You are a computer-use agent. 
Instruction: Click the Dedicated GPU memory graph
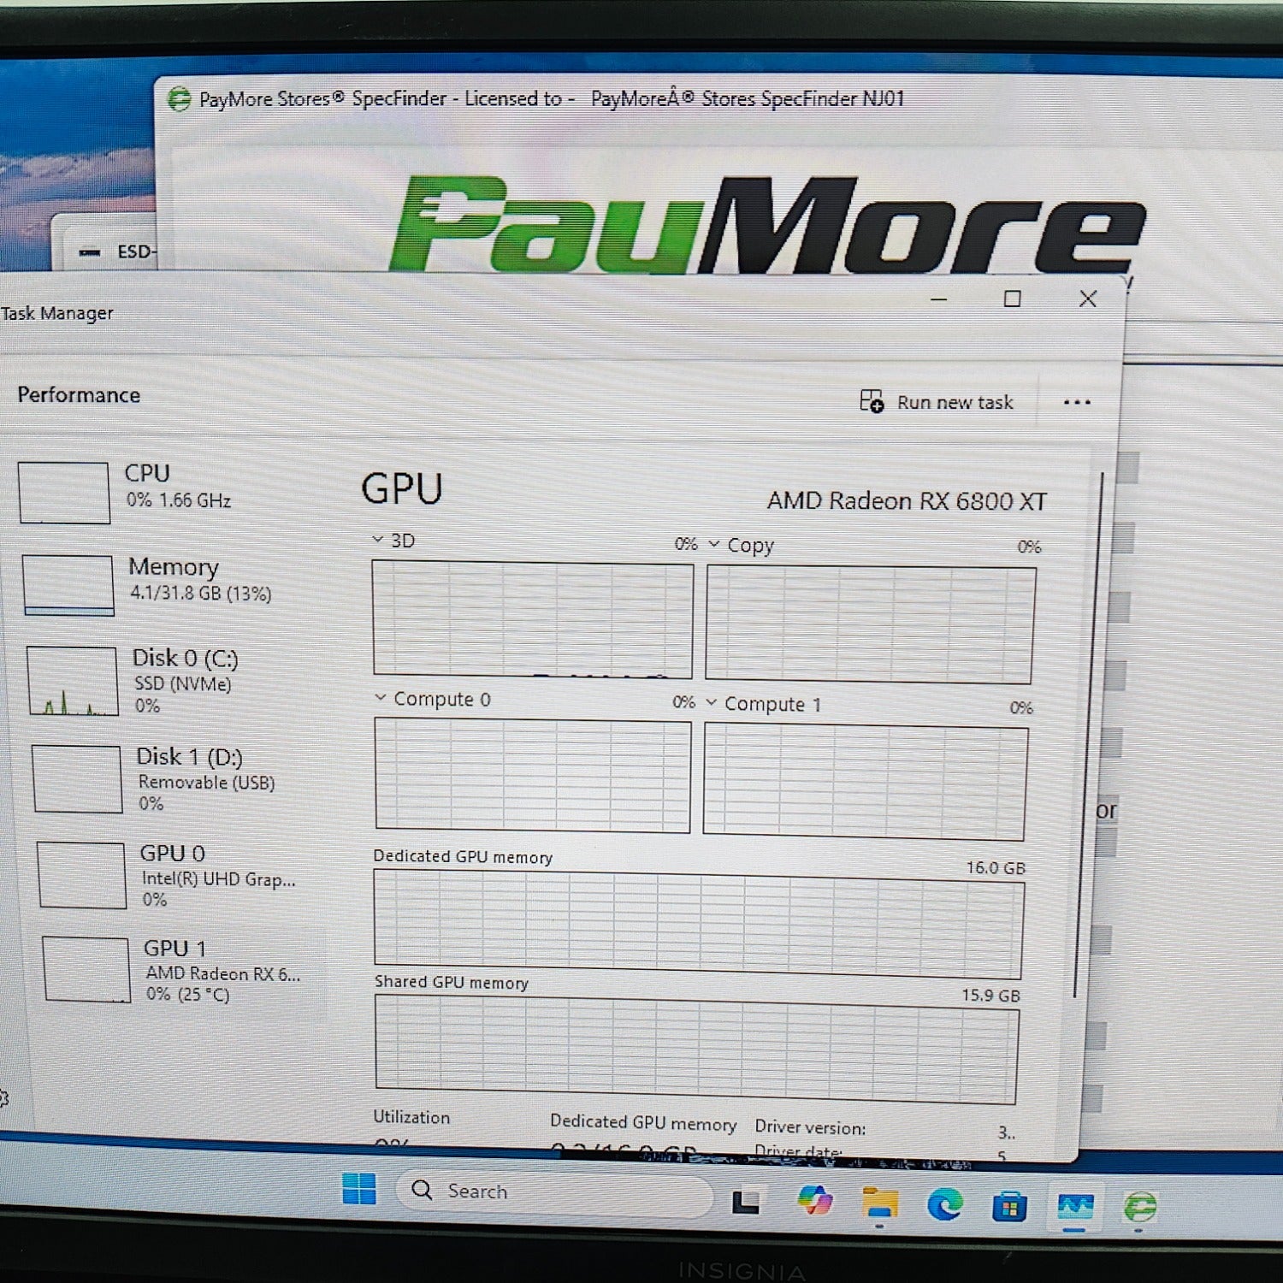click(x=698, y=925)
